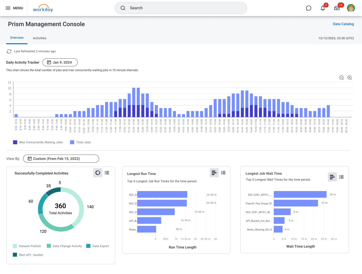
Task: Toggle Data Change Activity legend swatch
Action: 49,246
